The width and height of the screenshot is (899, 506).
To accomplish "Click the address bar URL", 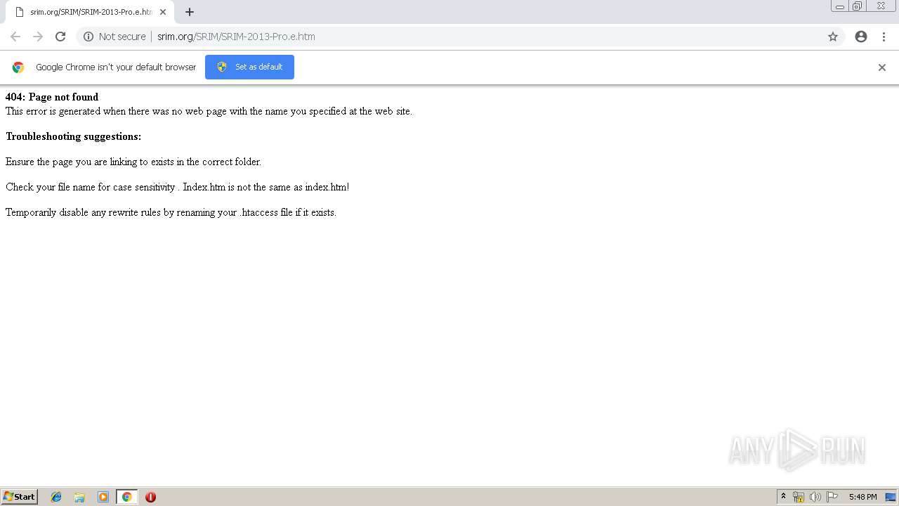I will (236, 37).
